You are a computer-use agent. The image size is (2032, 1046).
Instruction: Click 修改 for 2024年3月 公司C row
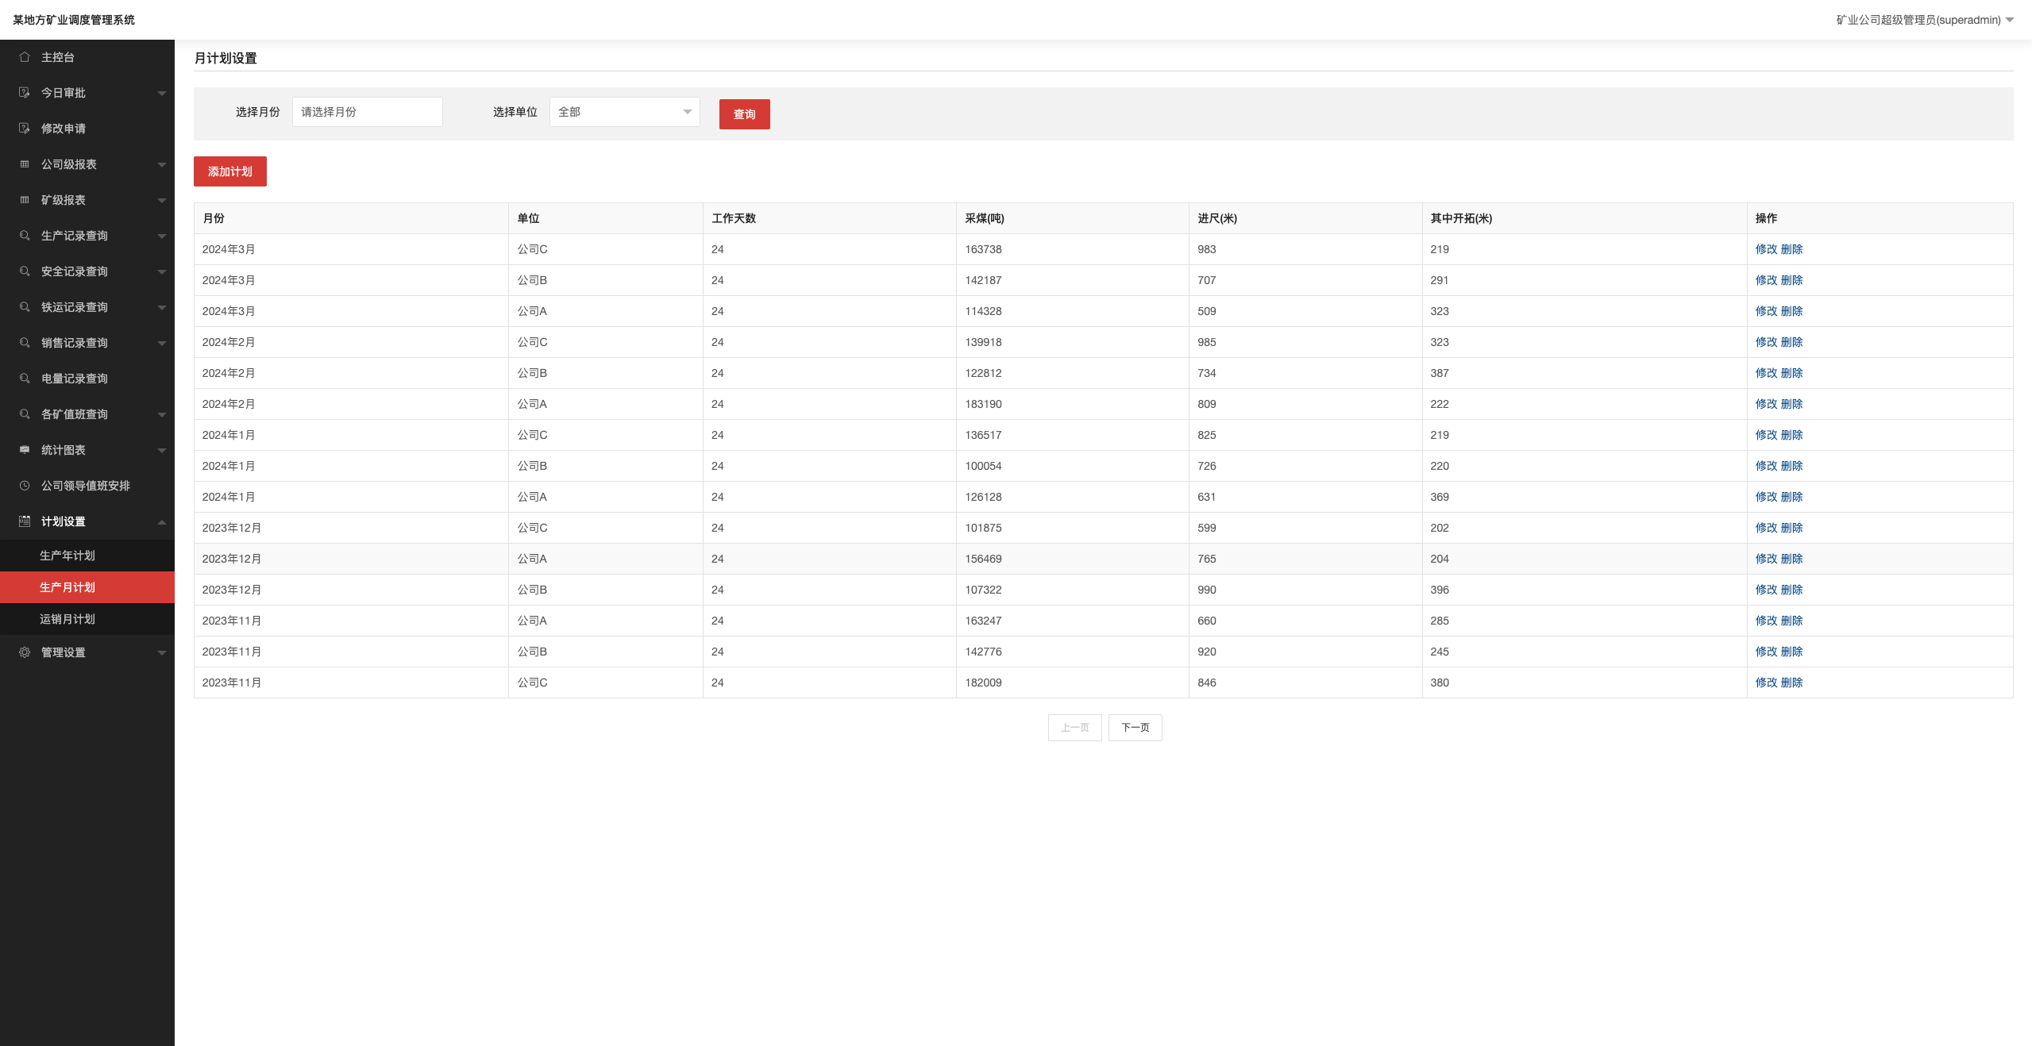1766,249
